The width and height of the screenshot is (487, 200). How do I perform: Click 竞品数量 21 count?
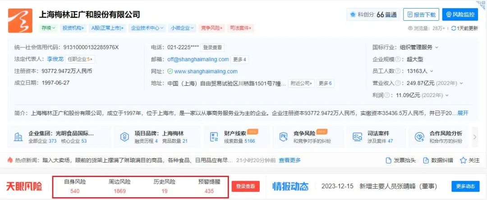pyautogui.click(x=175, y=141)
